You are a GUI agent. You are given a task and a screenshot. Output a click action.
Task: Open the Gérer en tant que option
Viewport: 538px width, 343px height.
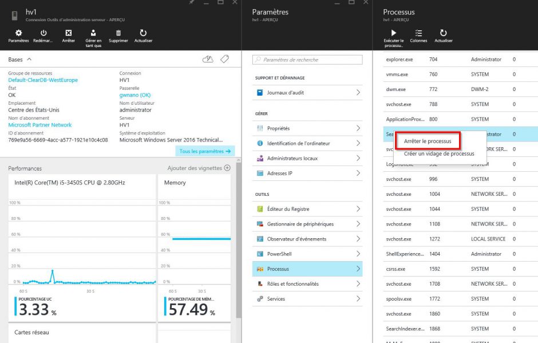[x=93, y=34]
